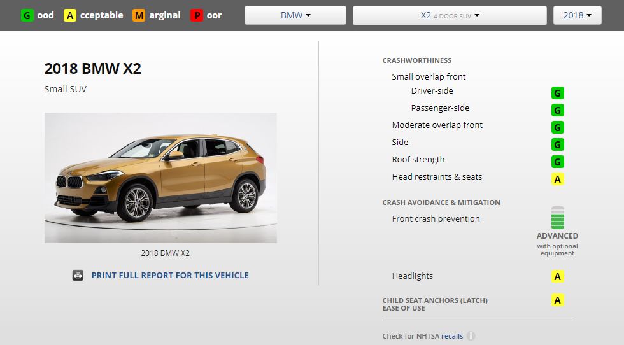Click the Passenger-side label
The width and height of the screenshot is (624, 345).
coord(440,108)
